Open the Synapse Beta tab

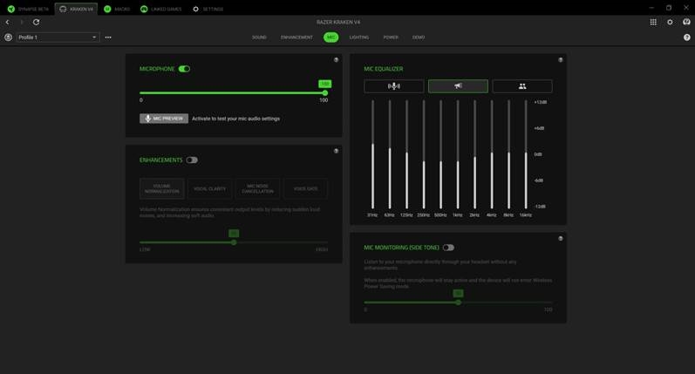tap(28, 9)
